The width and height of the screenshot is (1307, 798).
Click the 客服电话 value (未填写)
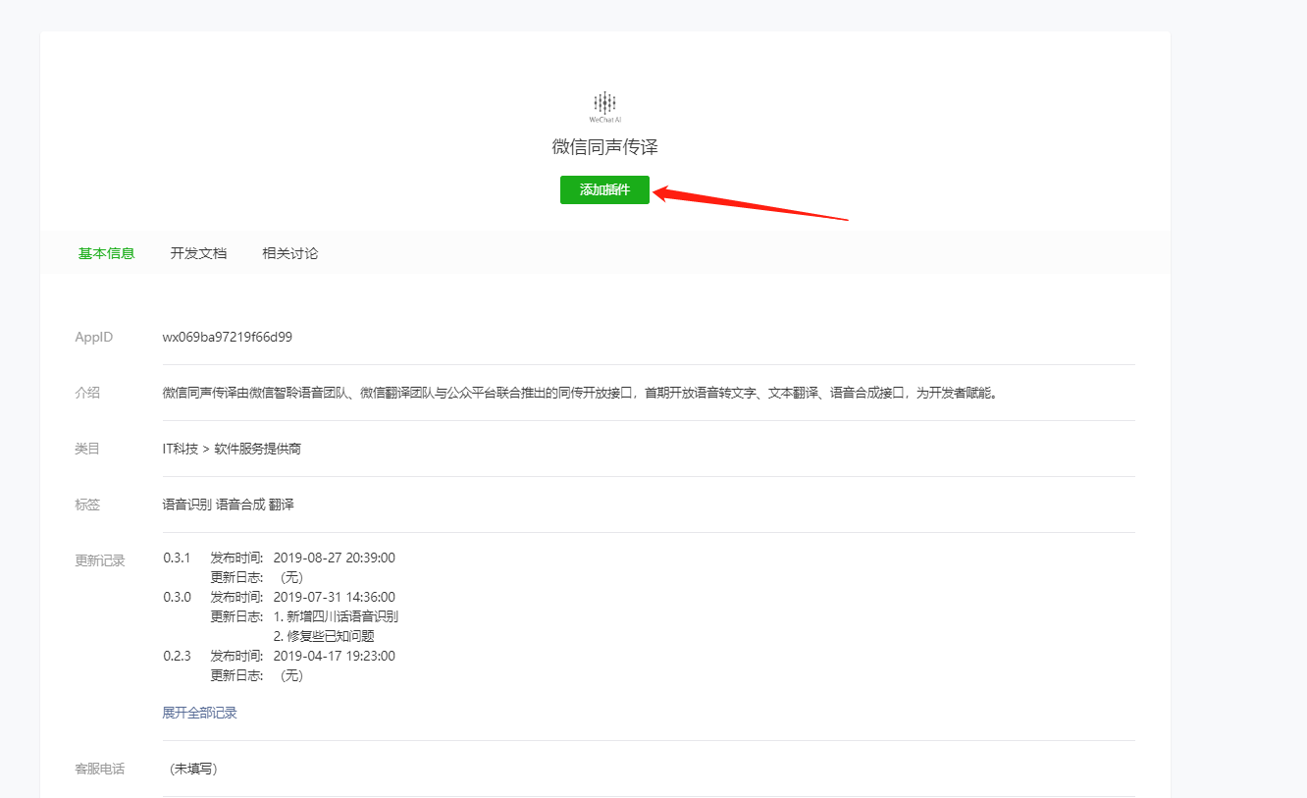pyautogui.click(x=193, y=769)
